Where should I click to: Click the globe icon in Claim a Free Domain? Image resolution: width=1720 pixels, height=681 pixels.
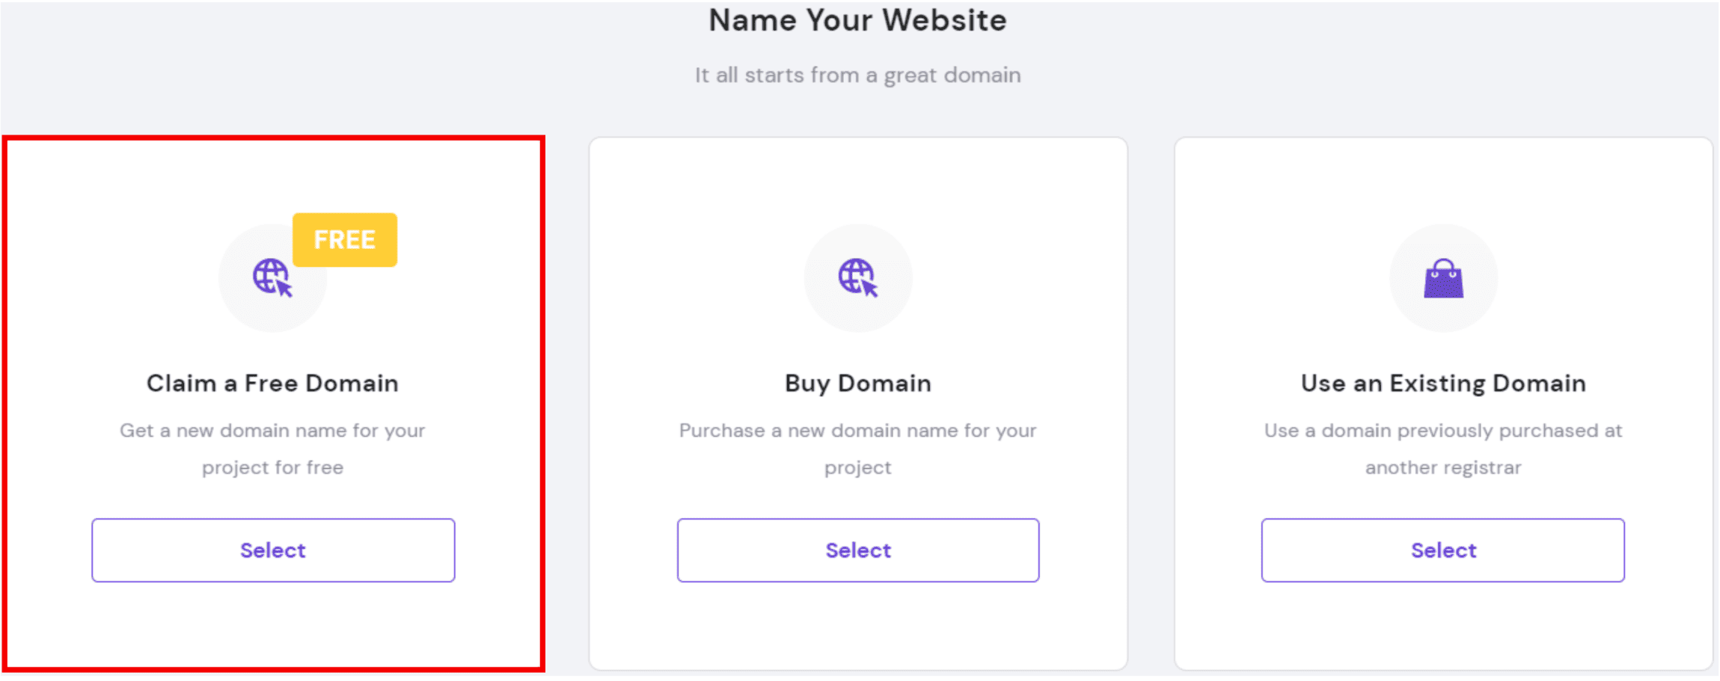click(272, 277)
